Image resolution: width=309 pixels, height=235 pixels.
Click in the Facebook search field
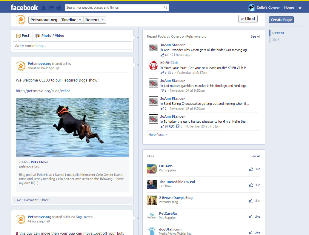click(113, 7)
